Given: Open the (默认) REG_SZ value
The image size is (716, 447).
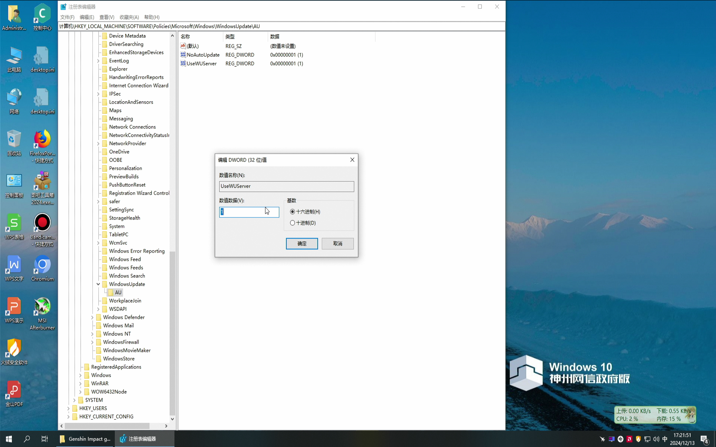Looking at the screenshot, I should click(192, 46).
